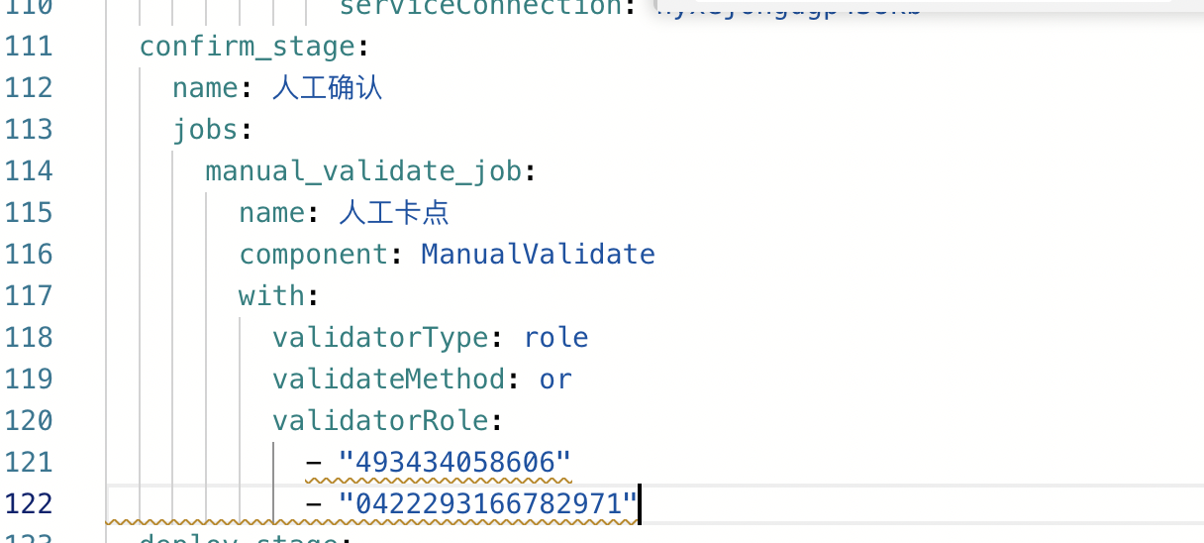1204x543 pixels.
Task: Click the ManualValidate component value
Action: pyautogui.click(x=538, y=255)
